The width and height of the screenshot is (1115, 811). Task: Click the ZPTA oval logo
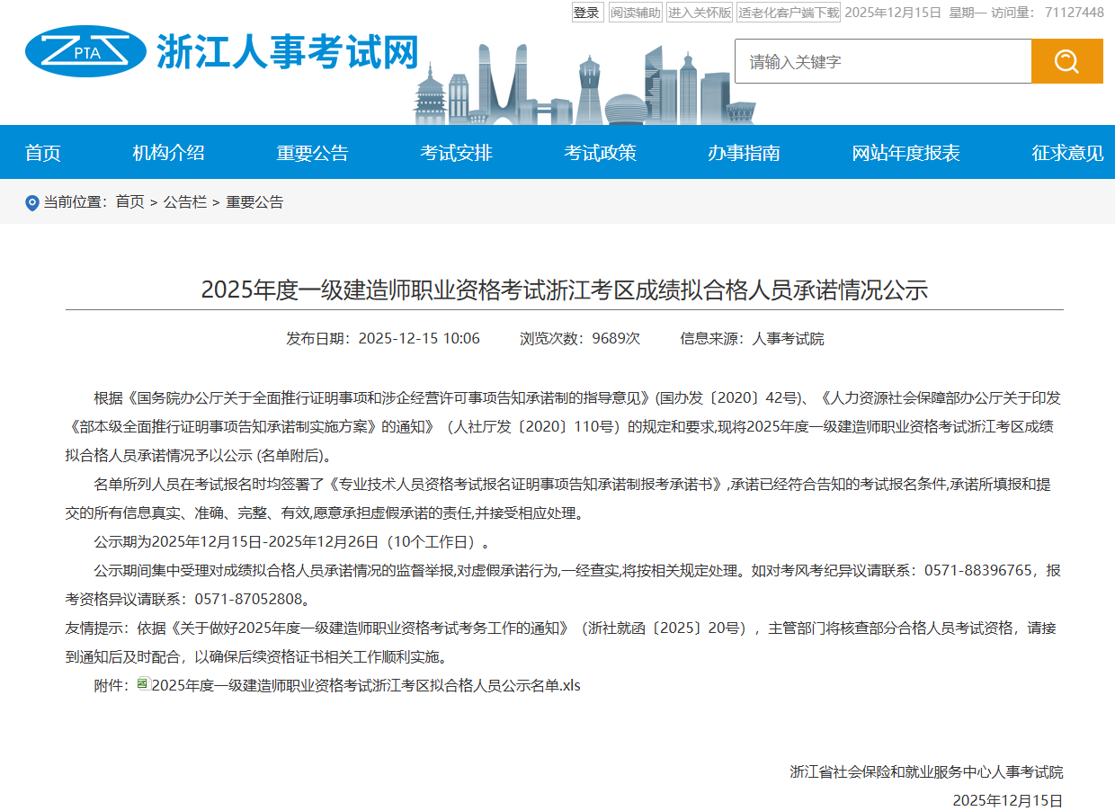pos(85,51)
